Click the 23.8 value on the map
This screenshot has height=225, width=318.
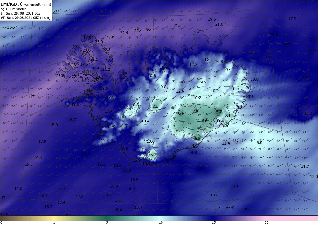[60, 76]
